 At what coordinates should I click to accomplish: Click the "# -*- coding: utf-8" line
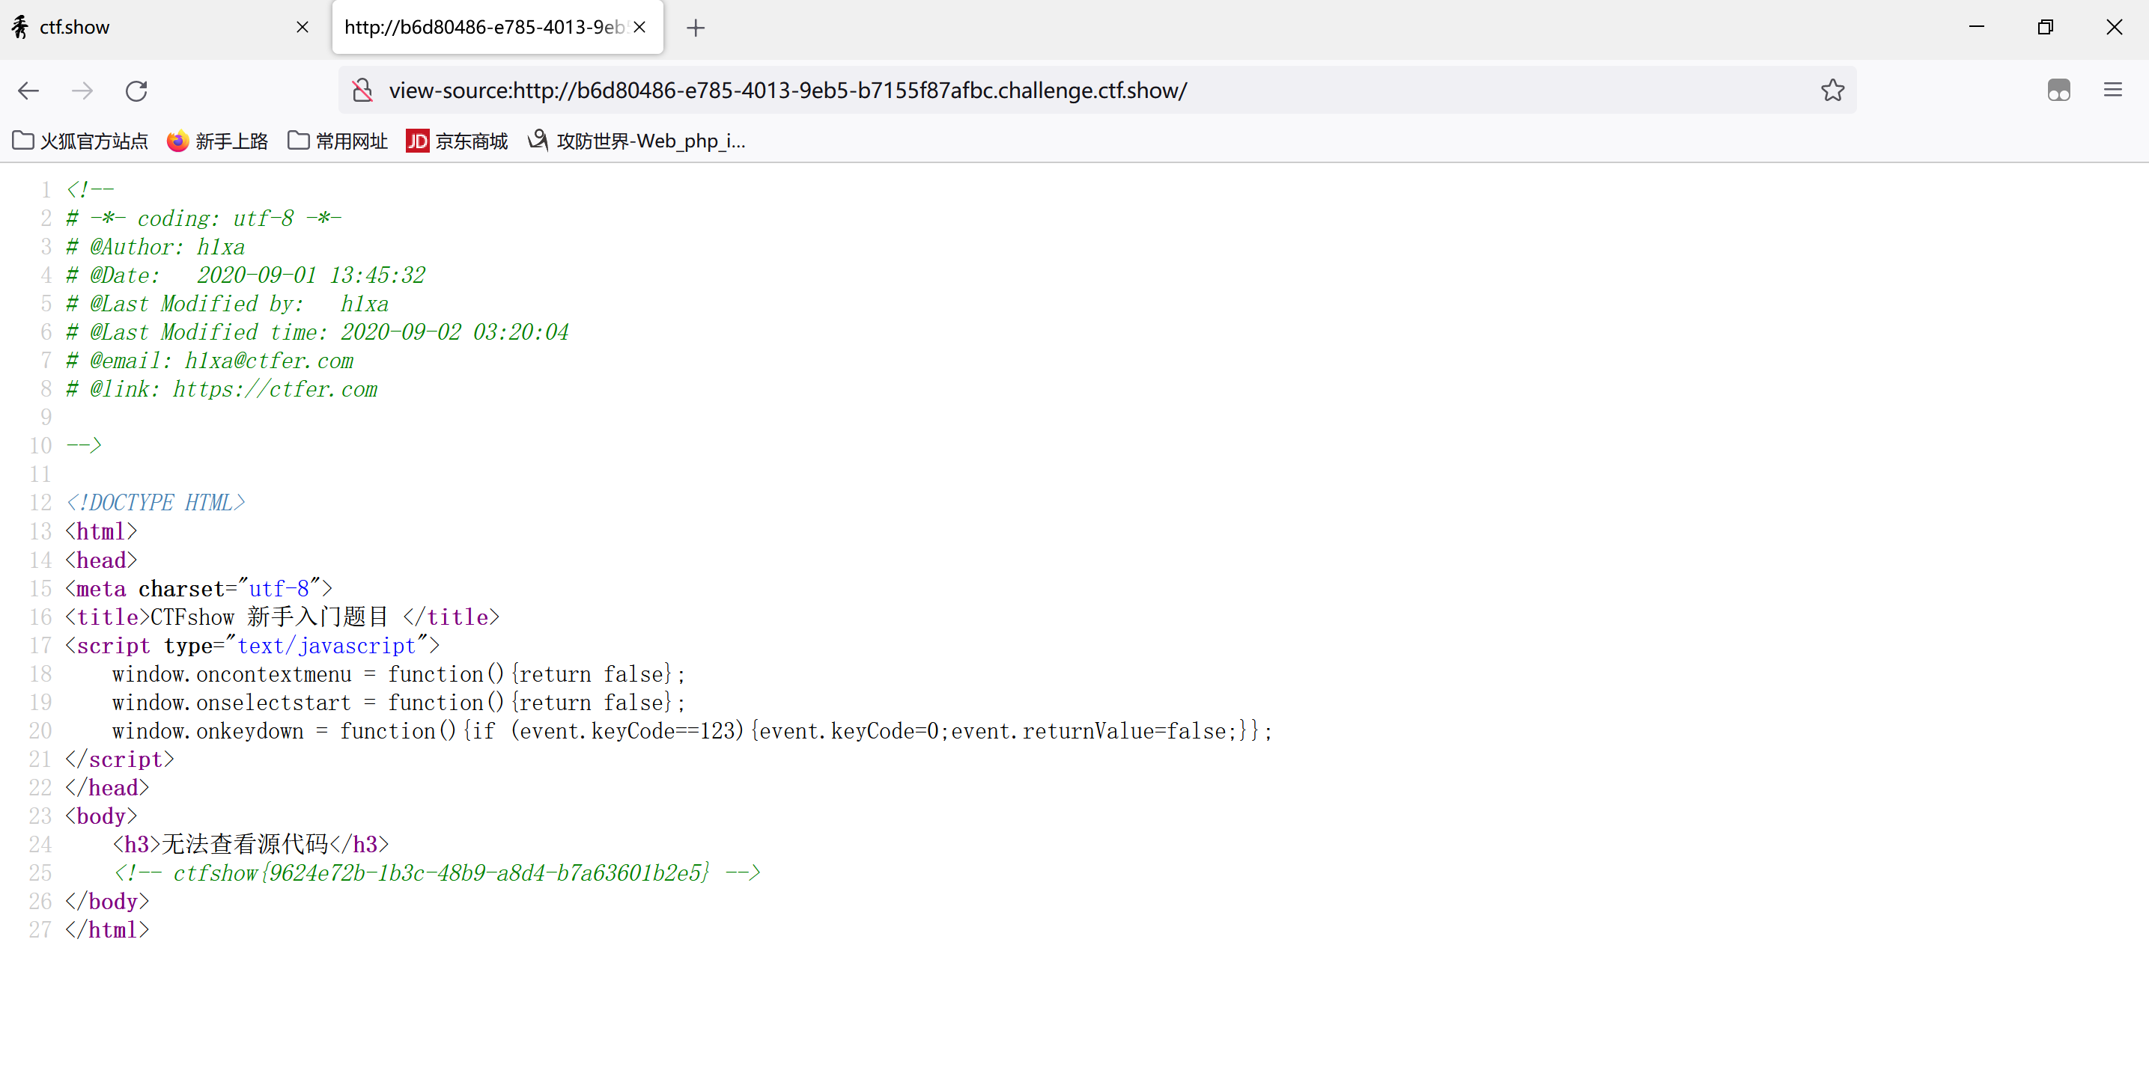(204, 218)
